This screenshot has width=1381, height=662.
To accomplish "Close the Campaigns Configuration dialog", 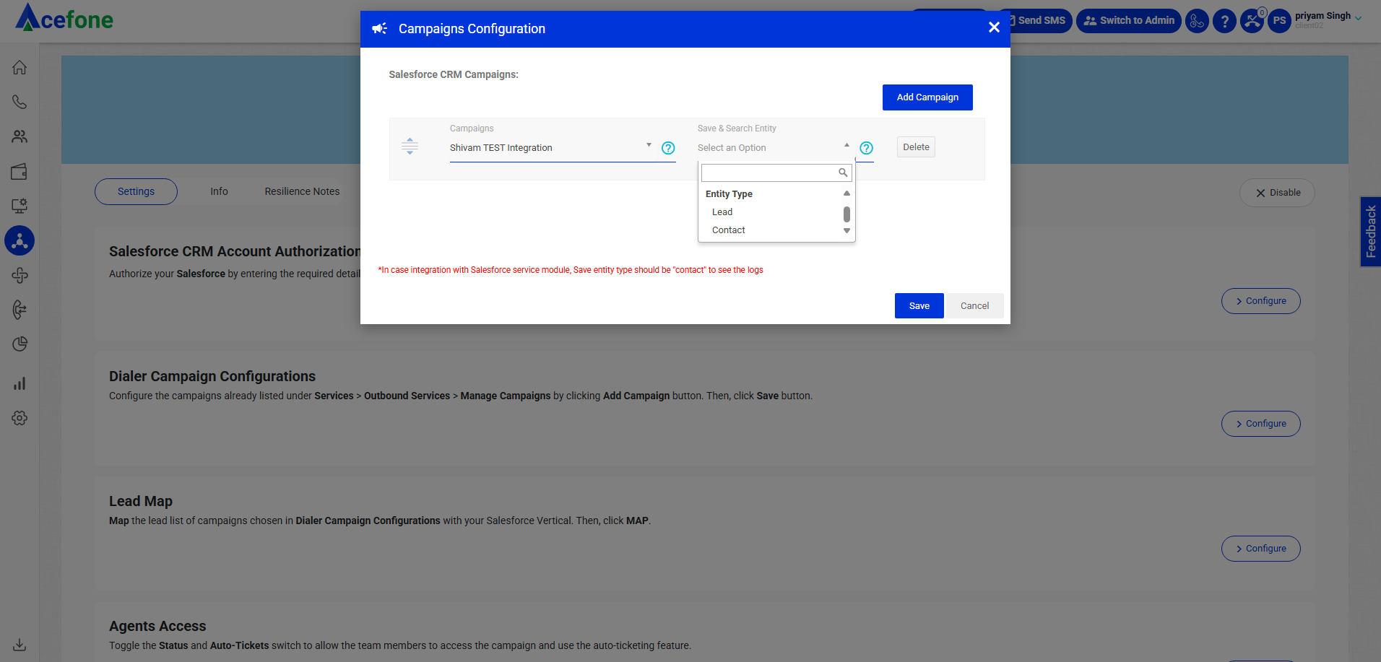I will pyautogui.click(x=994, y=27).
